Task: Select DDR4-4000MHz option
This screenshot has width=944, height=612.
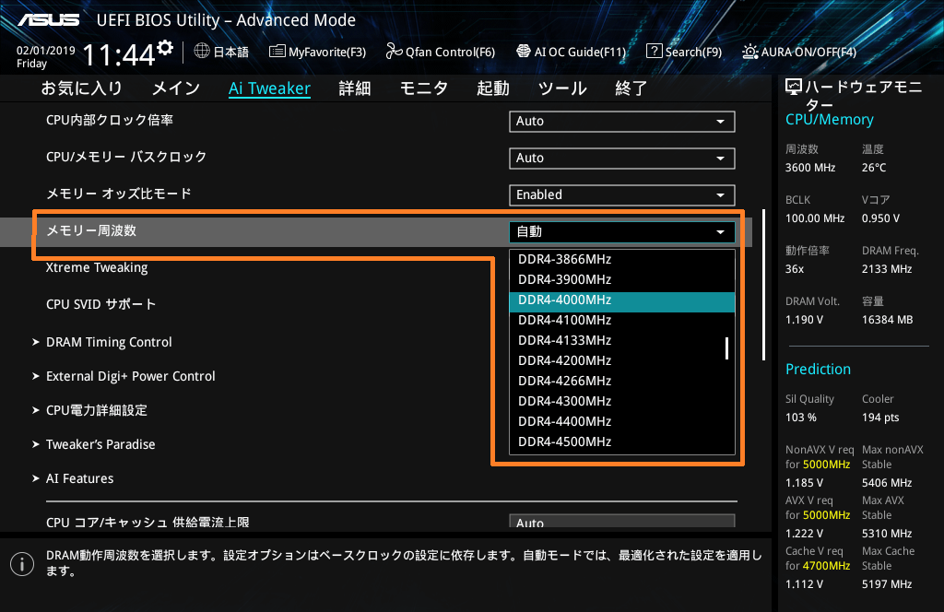Action: point(622,302)
